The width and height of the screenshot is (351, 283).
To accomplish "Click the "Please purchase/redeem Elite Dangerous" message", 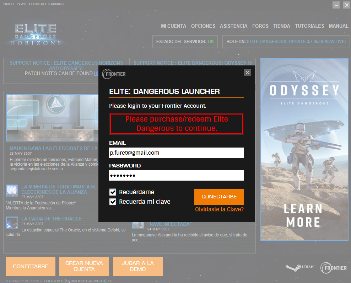I will click(x=177, y=124).
